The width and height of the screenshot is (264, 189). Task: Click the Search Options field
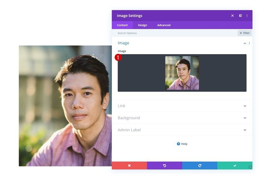175,33
